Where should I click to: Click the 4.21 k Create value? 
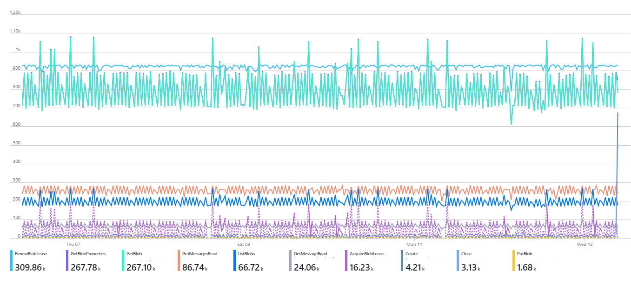click(x=415, y=267)
